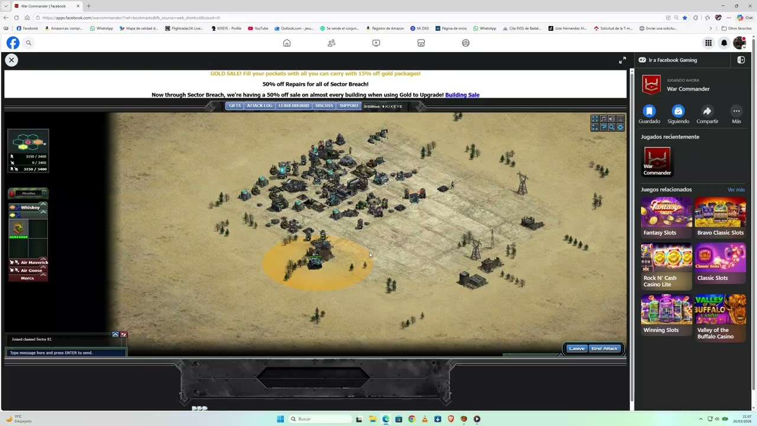The image size is (757, 426).
Task: Click the End Attack button
Action: (604, 348)
